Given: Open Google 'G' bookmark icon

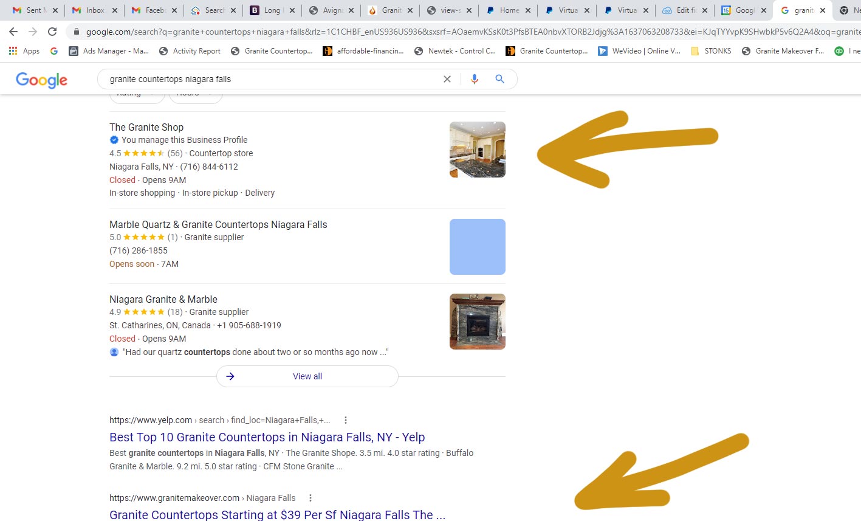Looking at the screenshot, I should pos(54,51).
